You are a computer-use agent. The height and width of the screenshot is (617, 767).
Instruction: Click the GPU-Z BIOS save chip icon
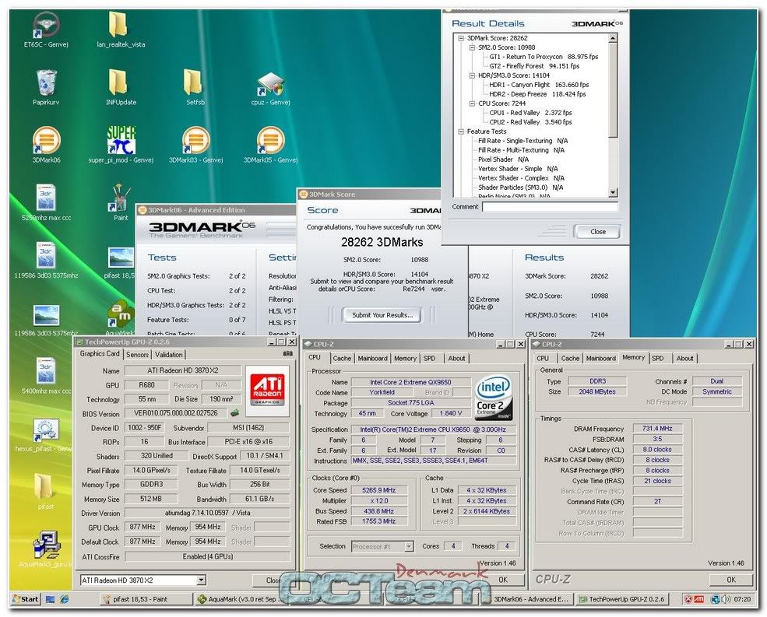click(235, 413)
